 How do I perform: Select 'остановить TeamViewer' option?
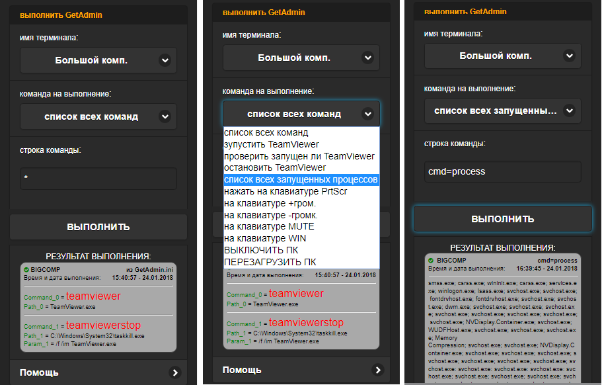(x=301, y=168)
